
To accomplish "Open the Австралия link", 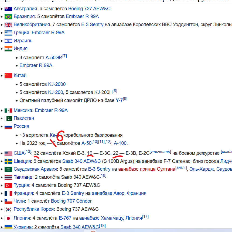I will pyautogui.click(x=25, y=9).
